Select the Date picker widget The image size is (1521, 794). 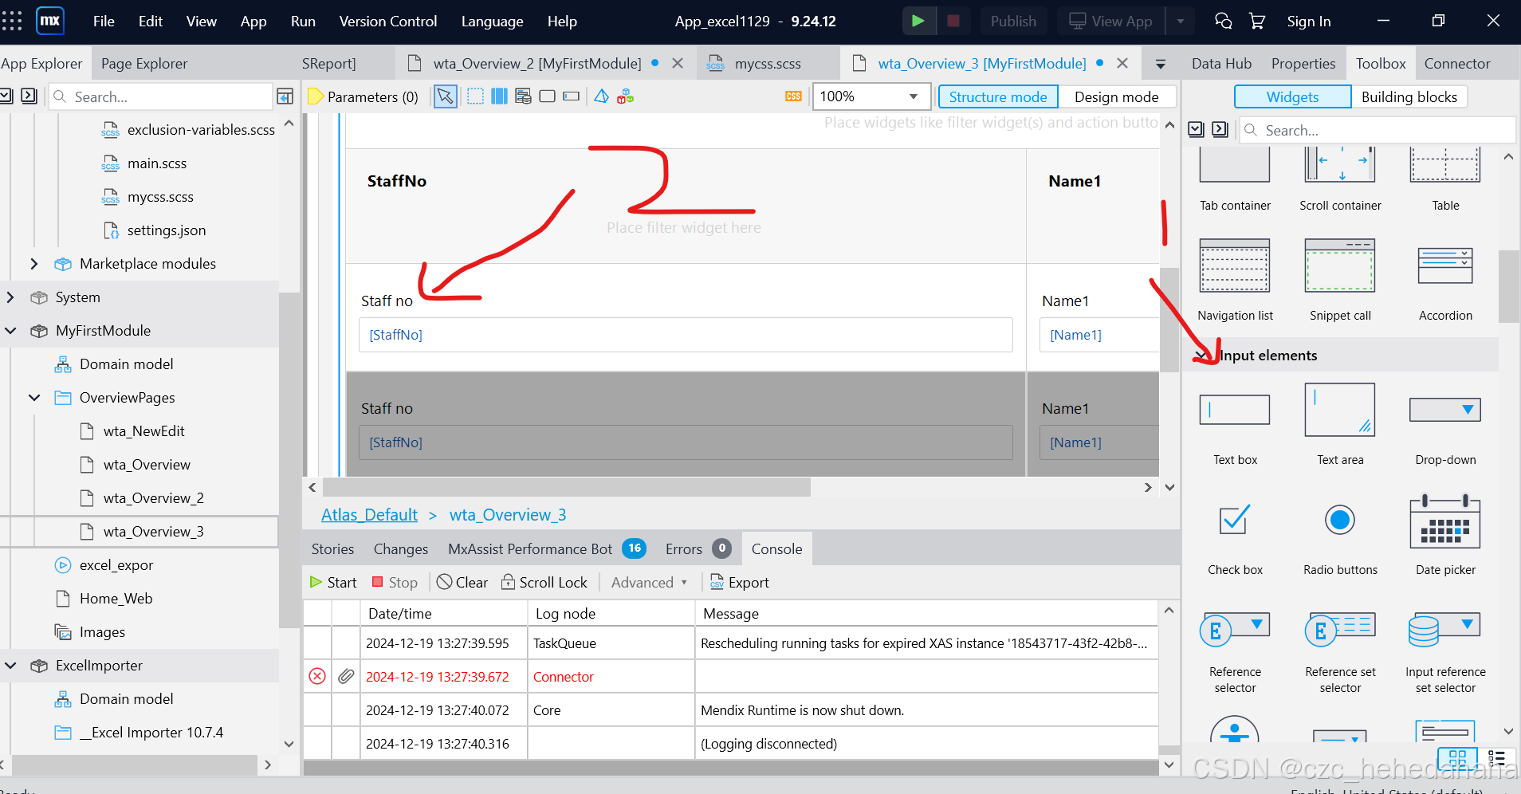coord(1444,522)
